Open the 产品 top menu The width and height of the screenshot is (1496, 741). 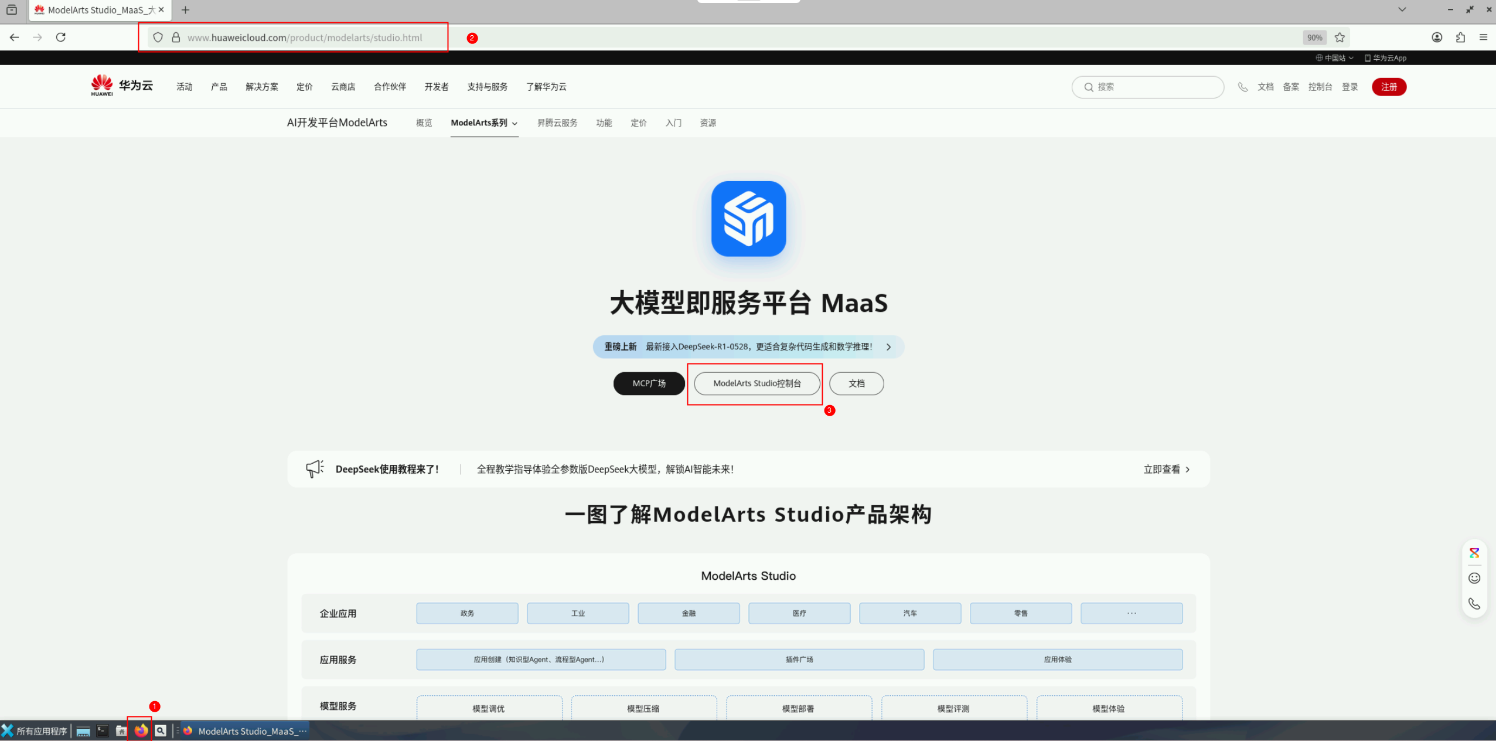(219, 87)
